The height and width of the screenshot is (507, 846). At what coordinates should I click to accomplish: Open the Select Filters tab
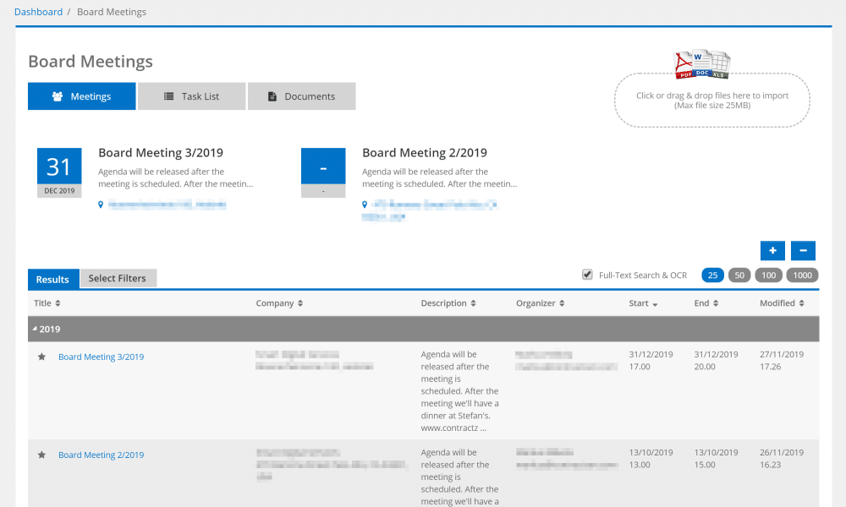click(x=118, y=279)
